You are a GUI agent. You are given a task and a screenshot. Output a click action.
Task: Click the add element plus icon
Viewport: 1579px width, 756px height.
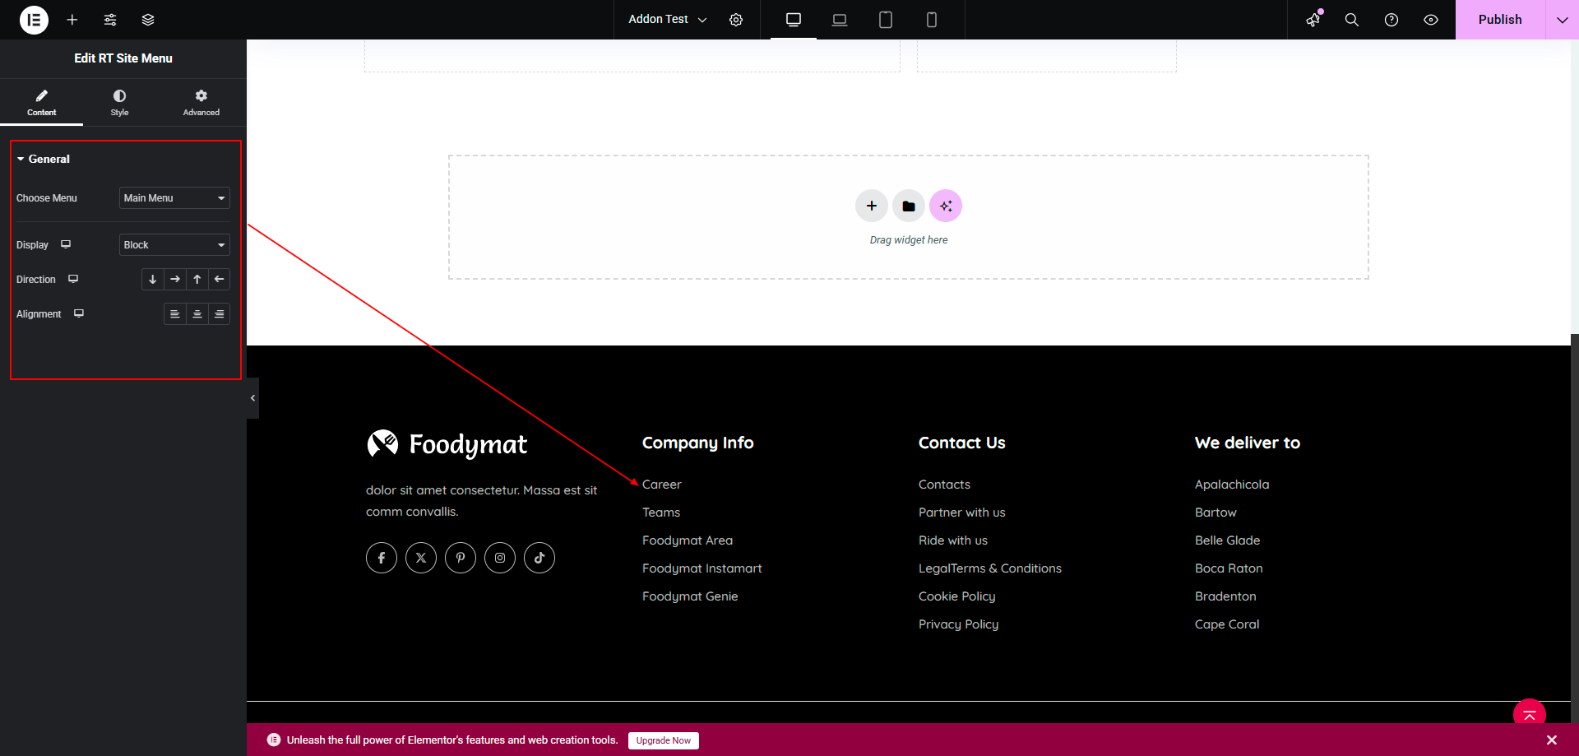pyautogui.click(x=72, y=20)
